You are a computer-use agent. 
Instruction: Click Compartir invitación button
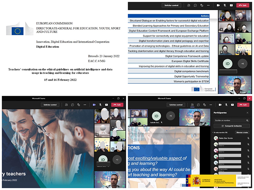click(x=232, y=126)
